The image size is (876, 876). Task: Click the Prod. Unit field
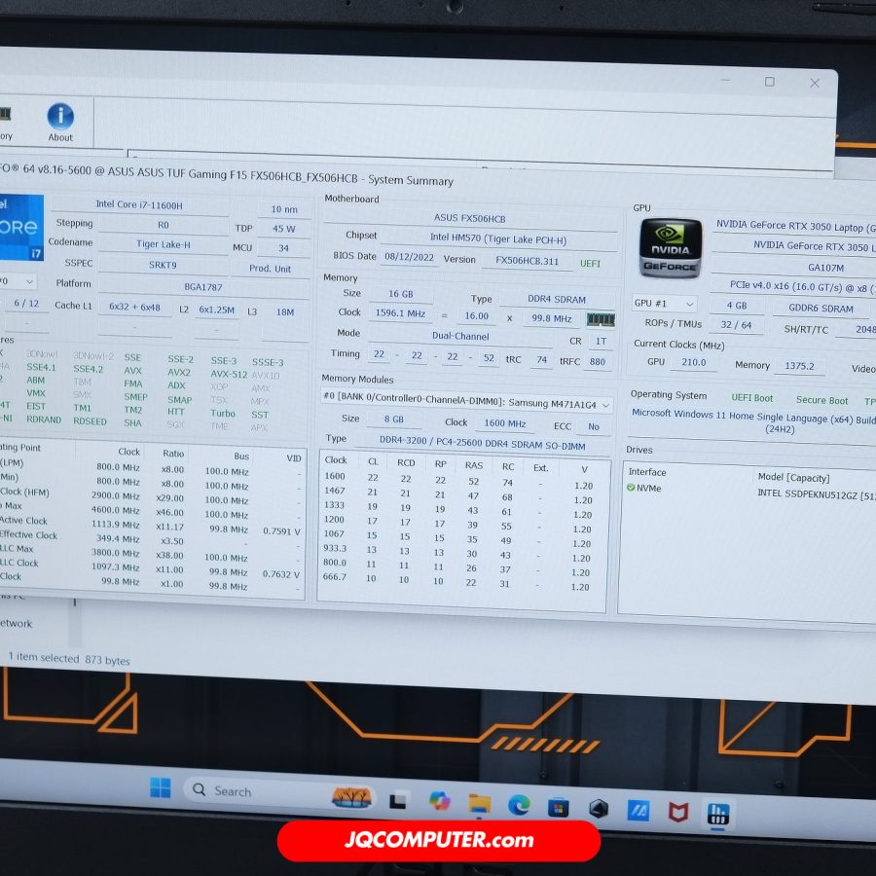270,269
